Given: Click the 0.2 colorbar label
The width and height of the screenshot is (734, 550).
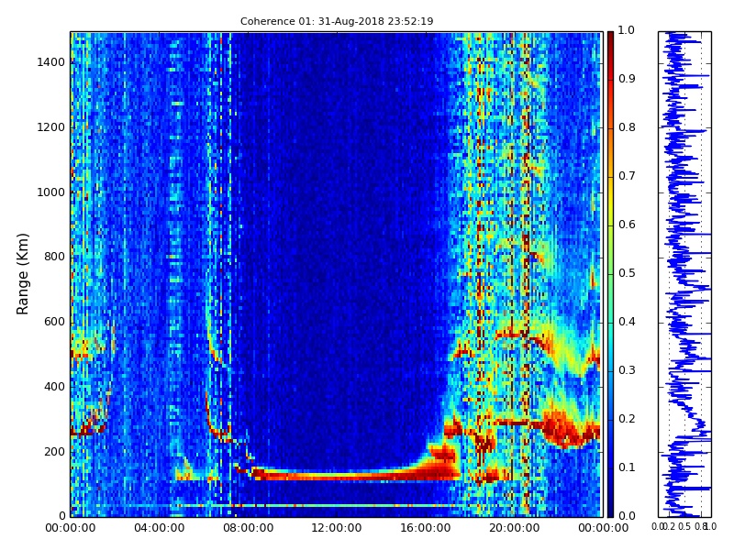Looking at the screenshot, I should [x=627, y=419].
